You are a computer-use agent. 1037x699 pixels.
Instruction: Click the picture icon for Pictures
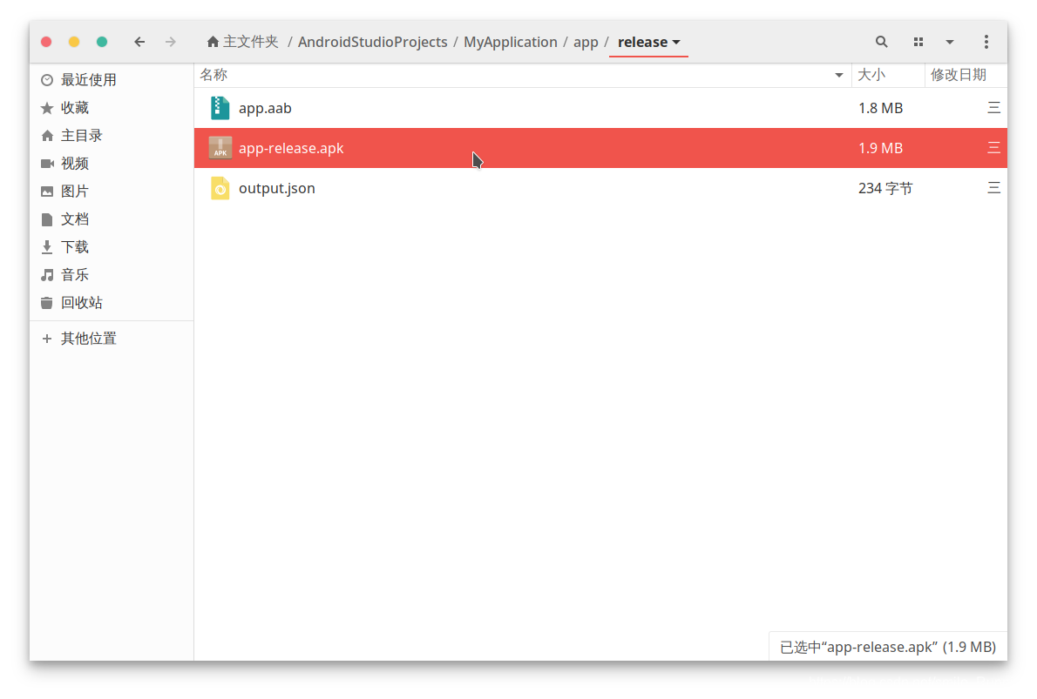(47, 192)
